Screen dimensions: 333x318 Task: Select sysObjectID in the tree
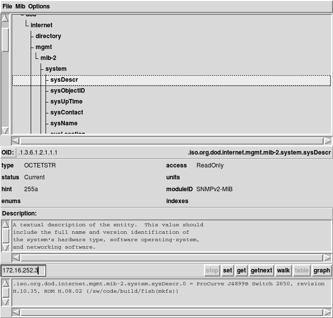(x=67, y=91)
